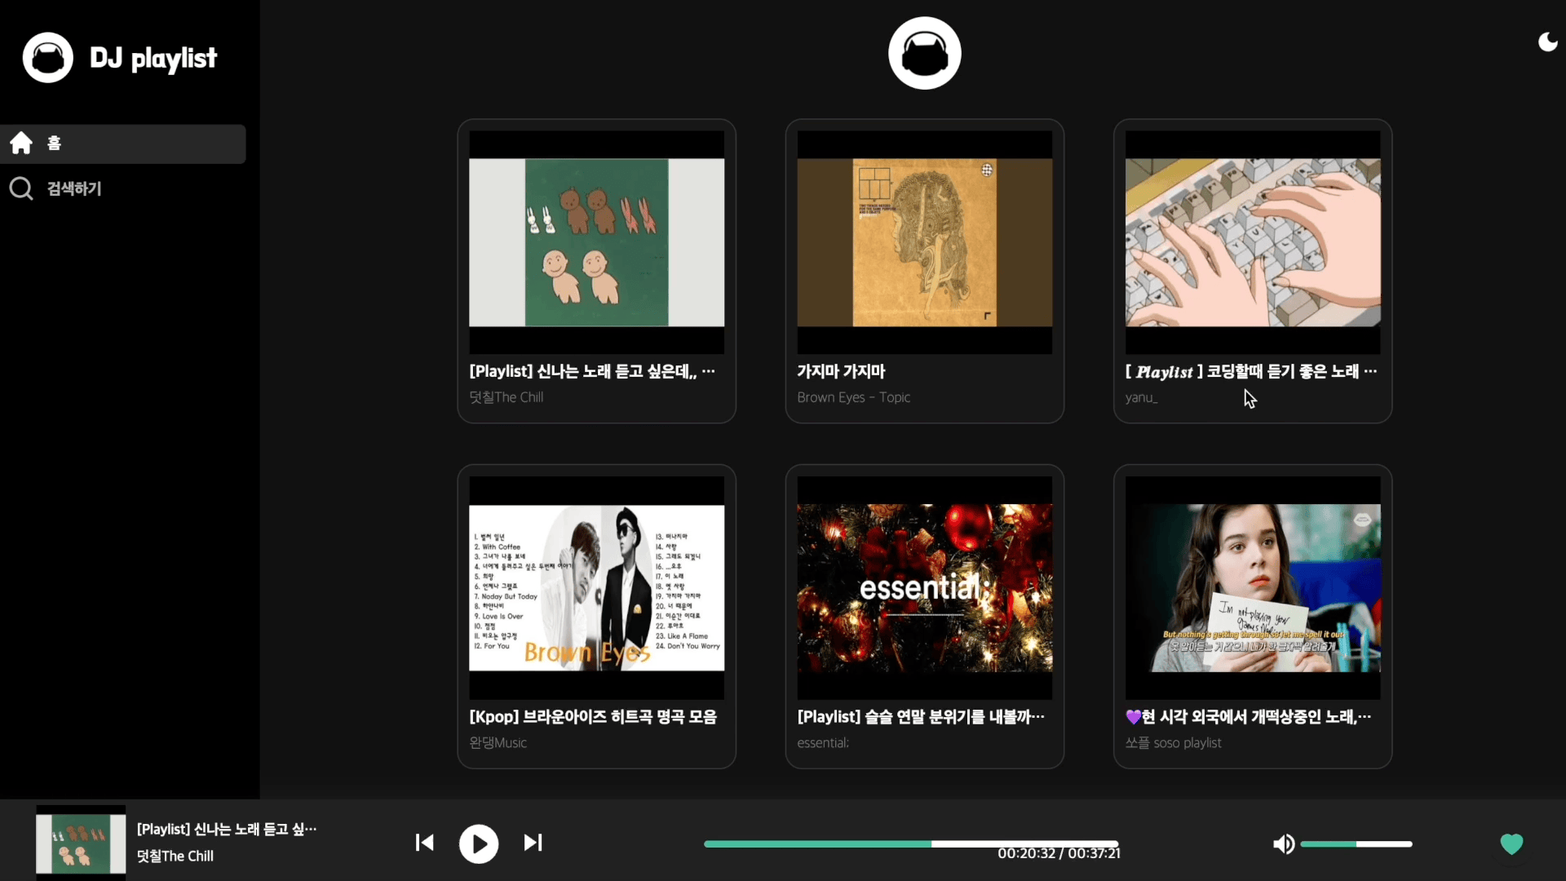Screen dimensions: 1566x881
Task: Open the 가지마 가지마 playlist thumbnail
Action: coord(924,241)
